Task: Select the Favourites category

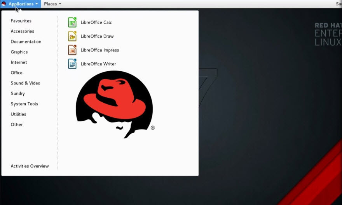Action: tap(21, 21)
